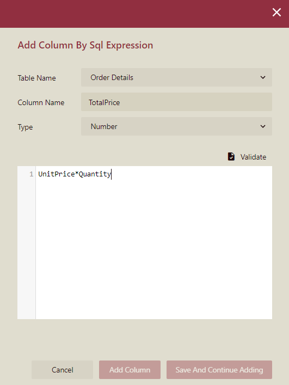Click the Type label
The width and height of the screenshot is (289, 385).
[x=25, y=127]
